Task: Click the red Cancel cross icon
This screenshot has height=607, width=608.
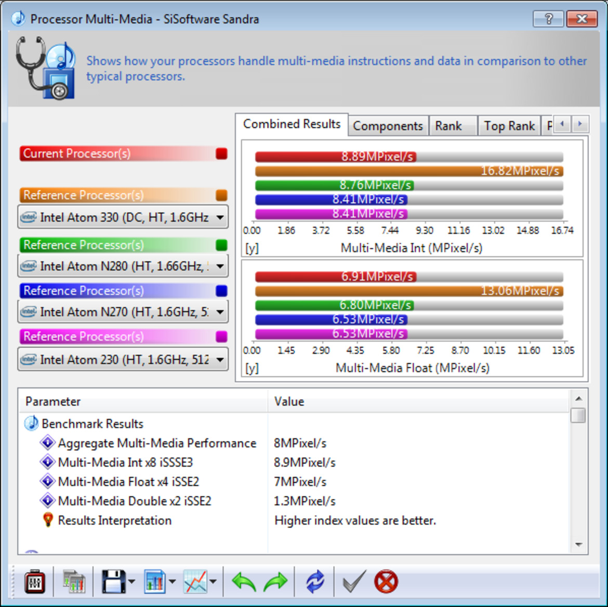Action: (386, 582)
